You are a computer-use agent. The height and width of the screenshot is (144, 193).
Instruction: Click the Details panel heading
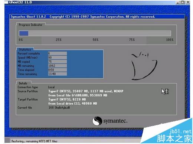pos(23,83)
